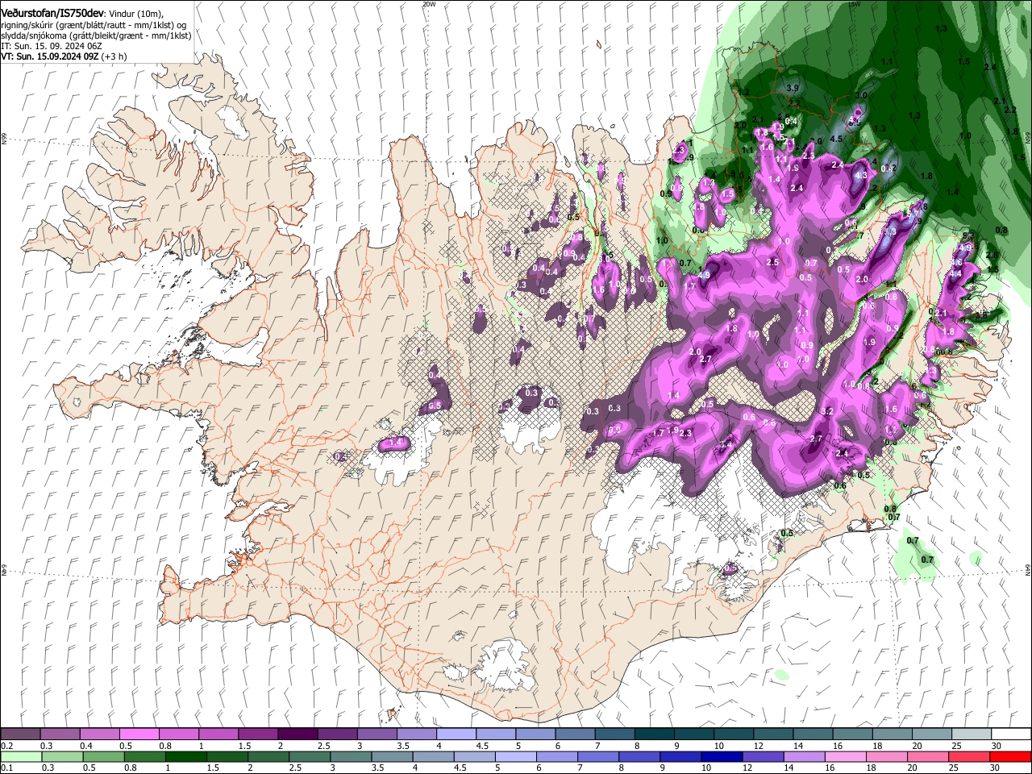Click the Veðurstofan/IS750dev title text

pyautogui.click(x=52, y=14)
